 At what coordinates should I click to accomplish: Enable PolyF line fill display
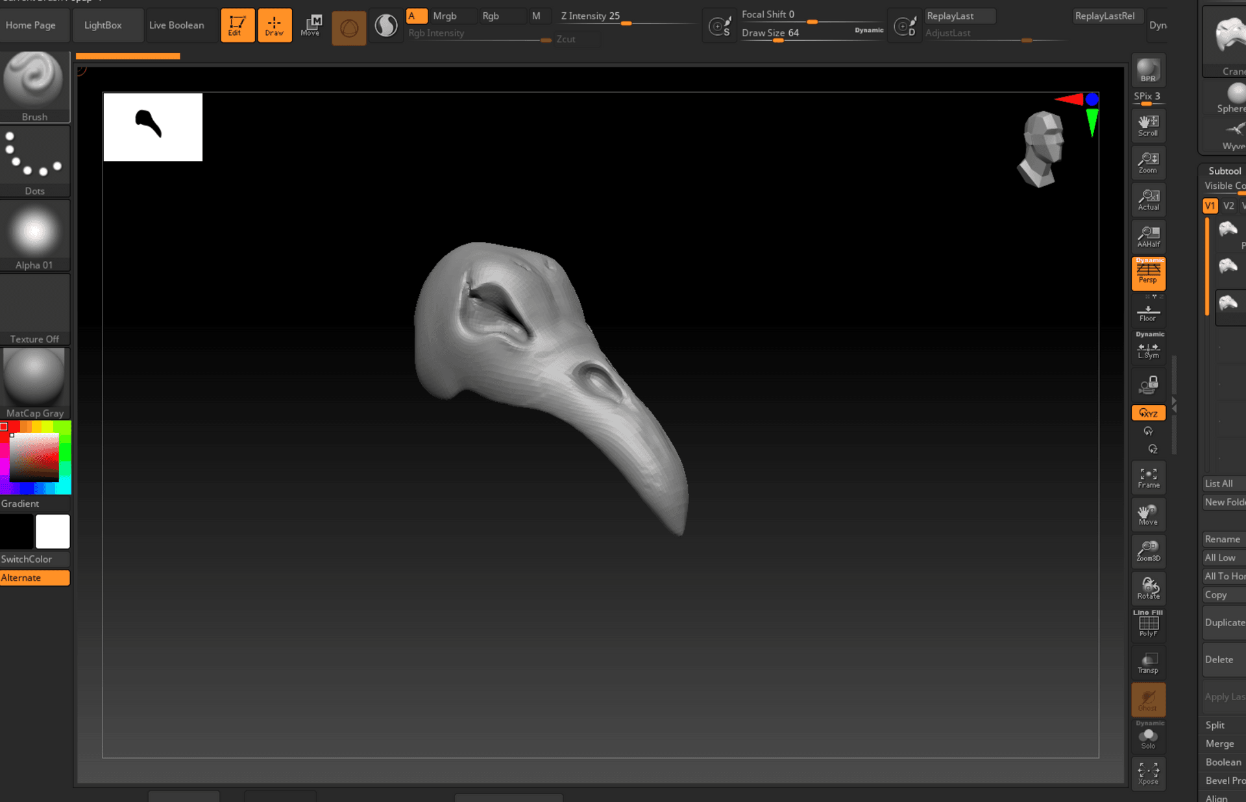(x=1147, y=625)
